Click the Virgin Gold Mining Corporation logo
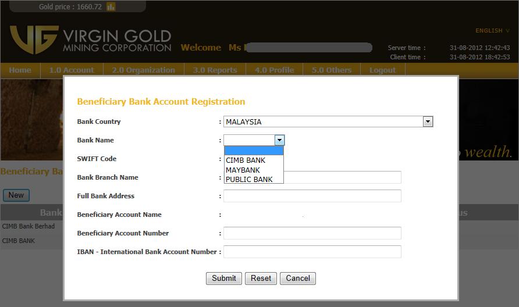Screen dimensions: 519x307 click(90, 40)
